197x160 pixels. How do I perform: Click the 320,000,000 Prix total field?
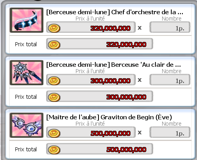(x=100, y=44)
